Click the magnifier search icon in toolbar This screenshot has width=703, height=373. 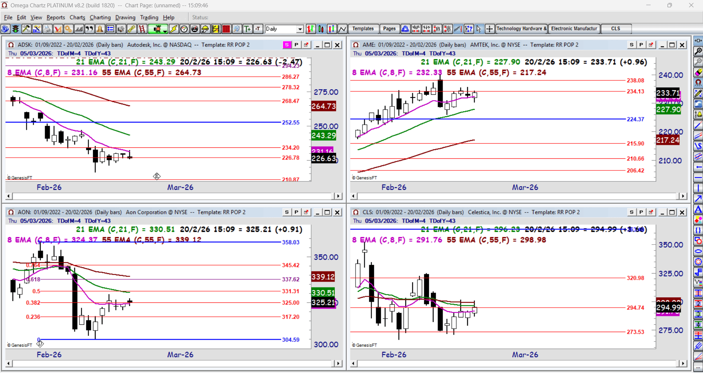coord(237,29)
